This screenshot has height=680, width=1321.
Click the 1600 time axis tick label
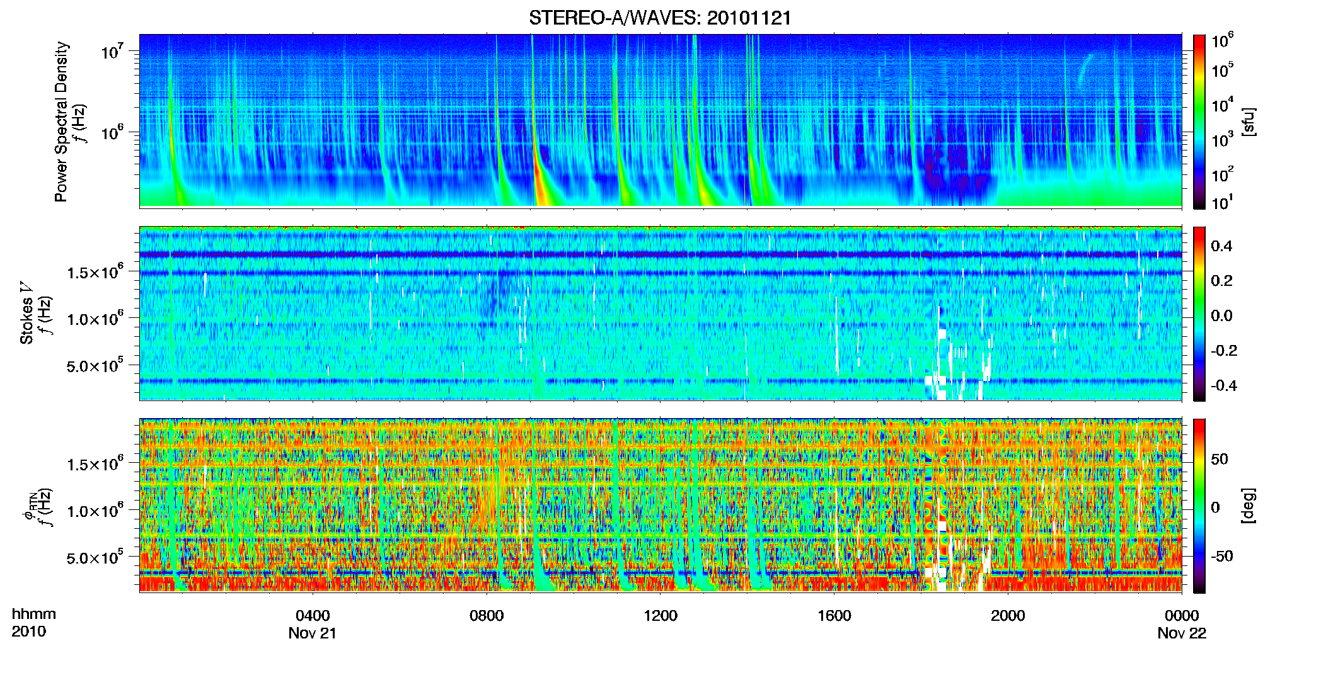point(834,615)
